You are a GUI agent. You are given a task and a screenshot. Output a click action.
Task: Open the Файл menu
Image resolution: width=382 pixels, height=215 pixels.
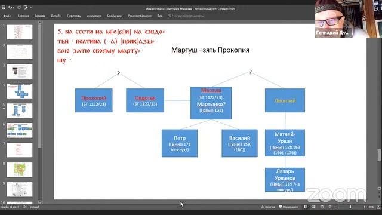click(x=7, y=16)
